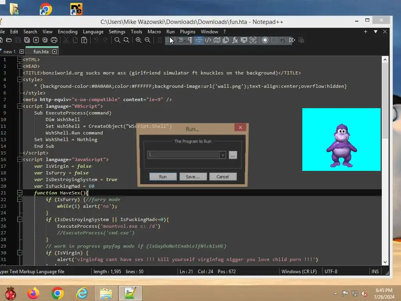401x301 pixels.
Task: Click the Zoom Out toolbar icon
Action: (148, 40)
